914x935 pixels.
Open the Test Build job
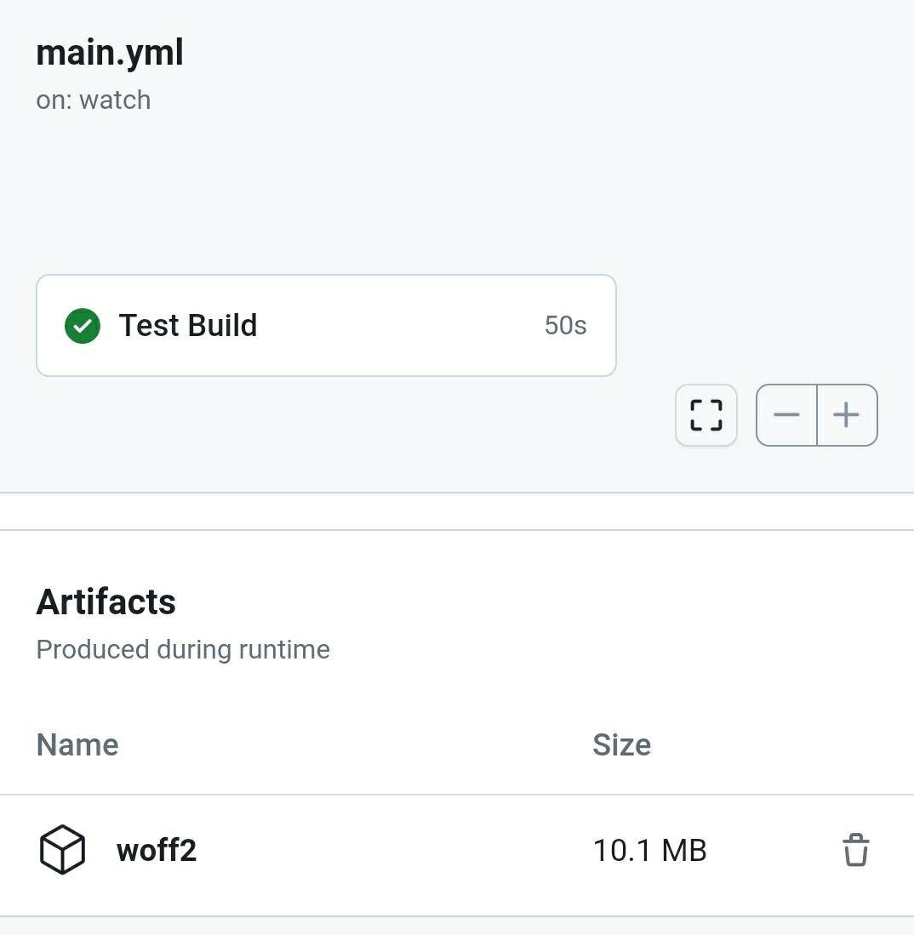[326, 326]
